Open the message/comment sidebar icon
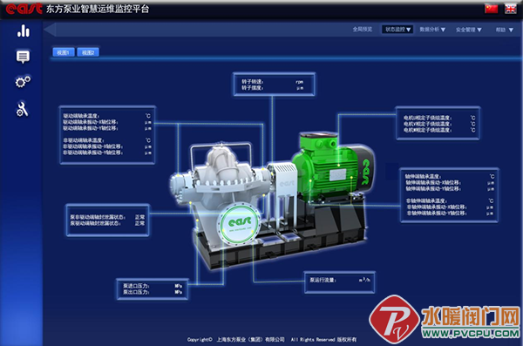The height and width of the screenshot is (346, 523). (x=23, y=57)
